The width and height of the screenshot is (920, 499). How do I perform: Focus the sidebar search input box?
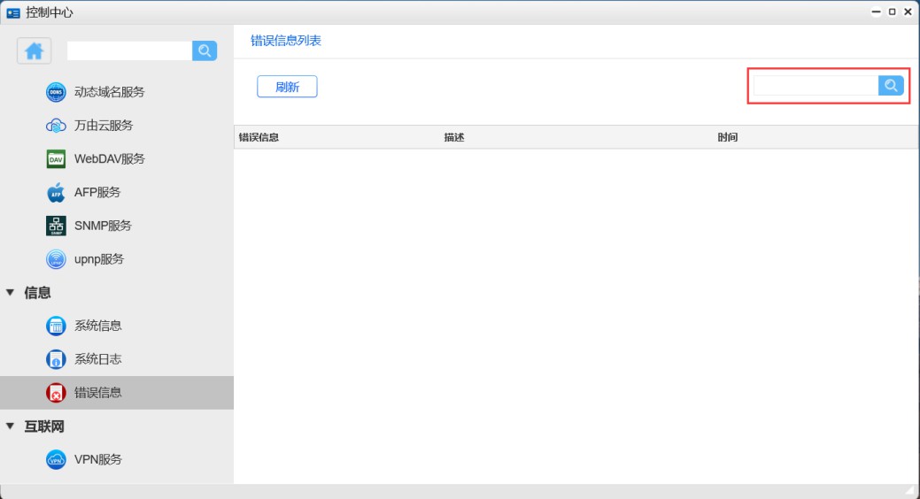pyautogui.click(x=129, y=51)
